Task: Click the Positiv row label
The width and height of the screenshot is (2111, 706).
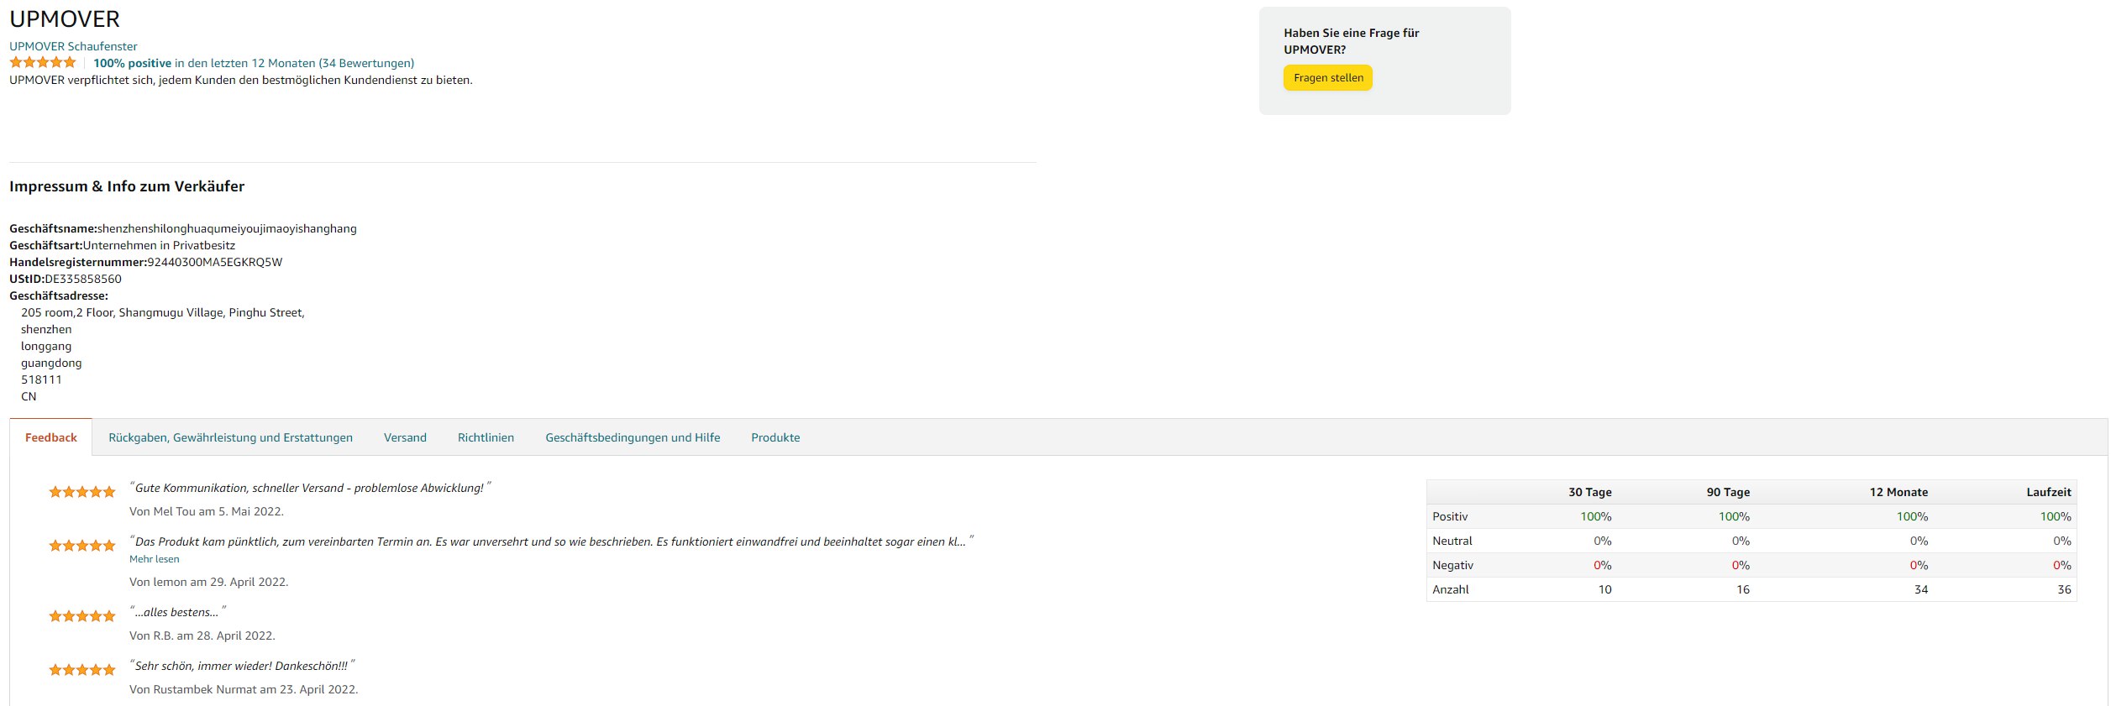Action: coord(1450,516)
